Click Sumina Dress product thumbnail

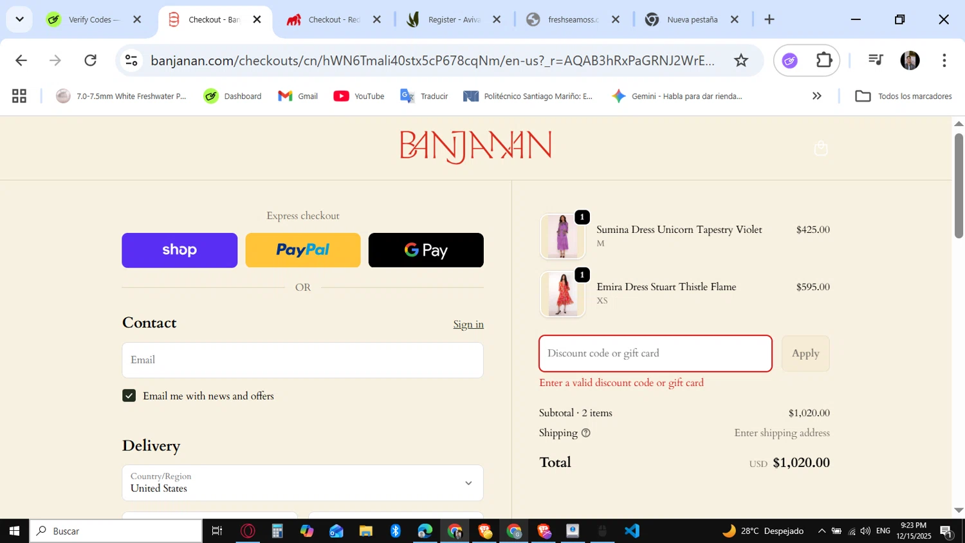pyautogui.click(x=563, y=237)
